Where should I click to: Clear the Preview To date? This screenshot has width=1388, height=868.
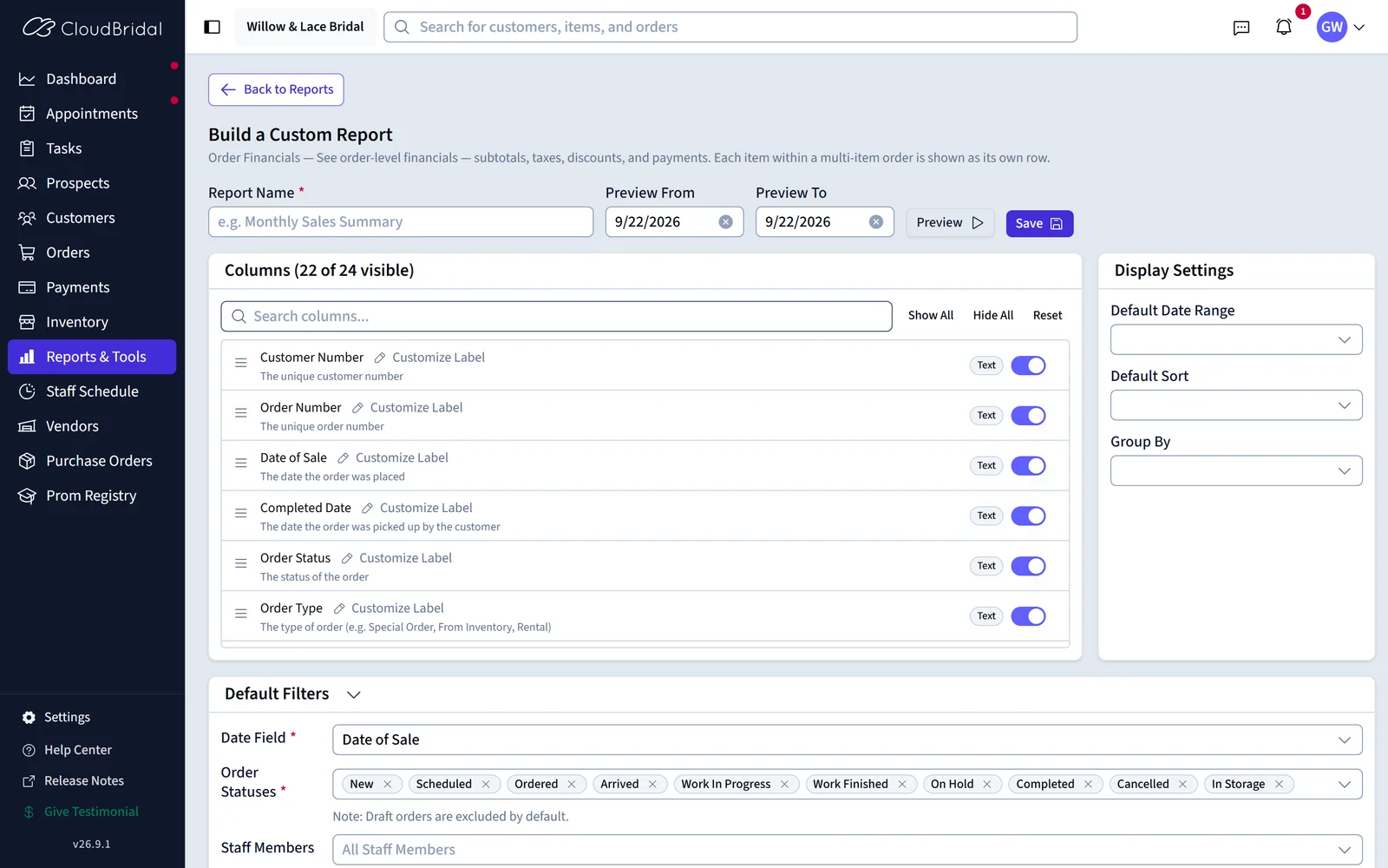pos(876,222)
